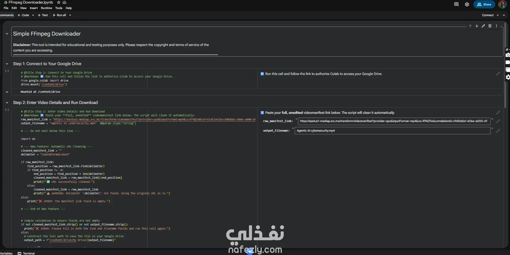Click the "import os" code line
Screen dimensions: 510x255
(28, 139)
